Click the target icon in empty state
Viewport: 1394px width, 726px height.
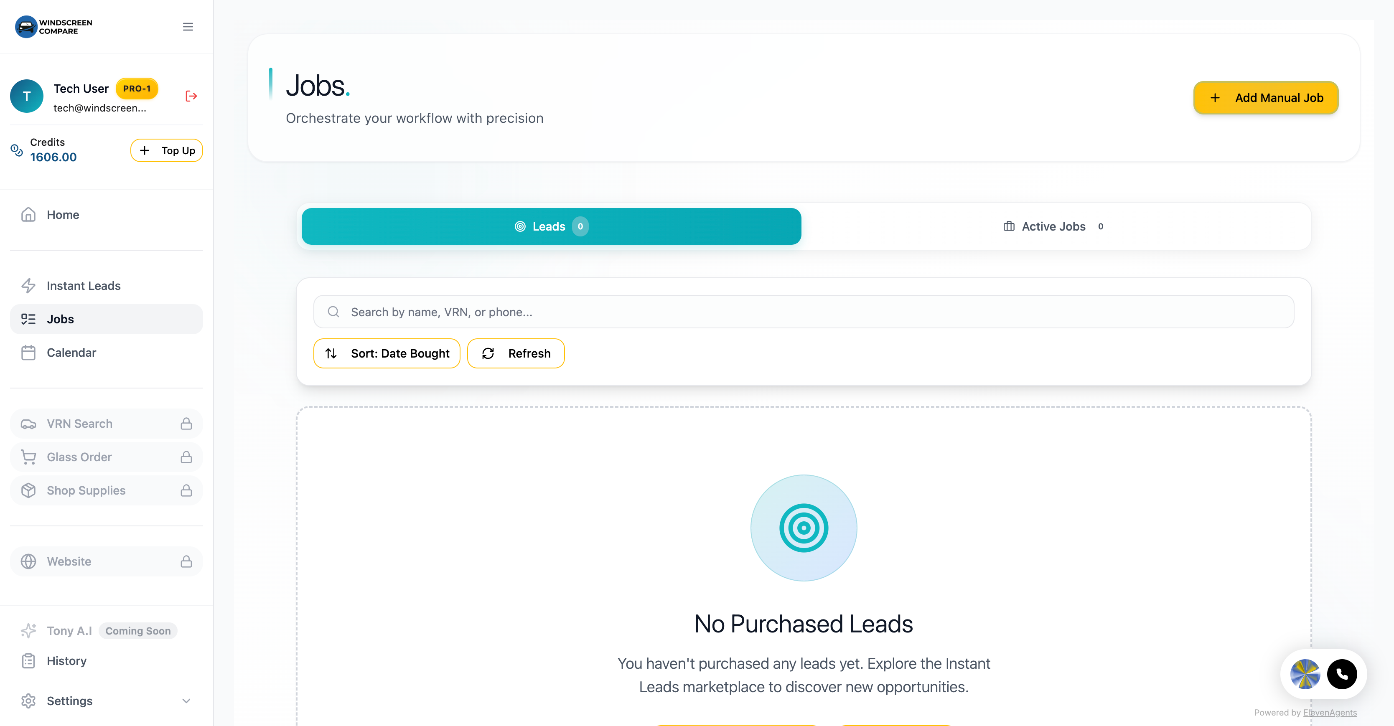[804, 528]
